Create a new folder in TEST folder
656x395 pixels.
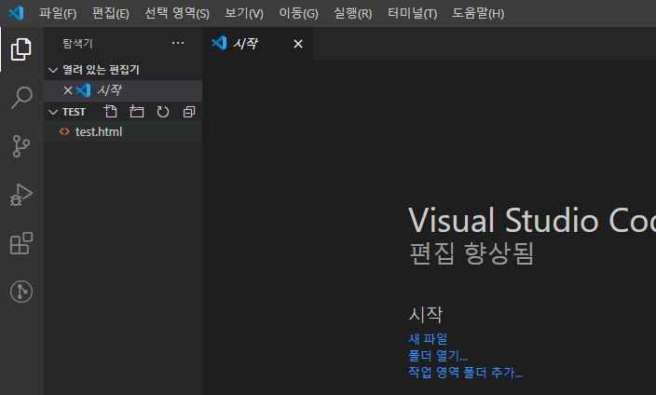coord(136,112)
